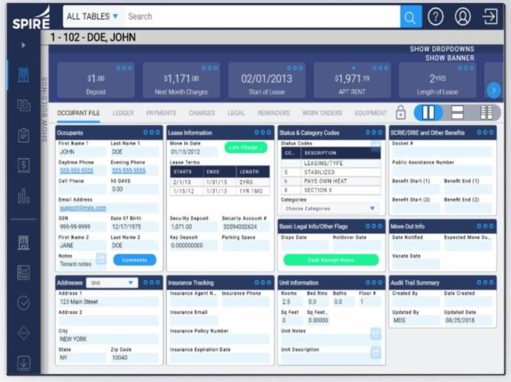
Task: Click the lock icon beside the tabs
Action: [x=401, y=113]
